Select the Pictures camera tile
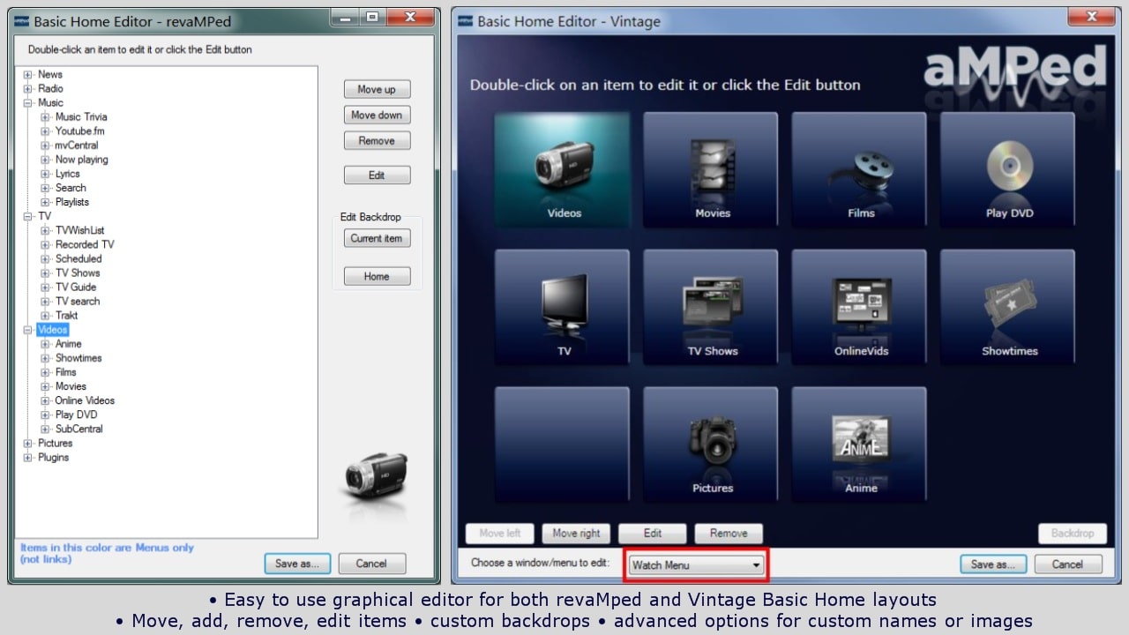 pos(711,444)
